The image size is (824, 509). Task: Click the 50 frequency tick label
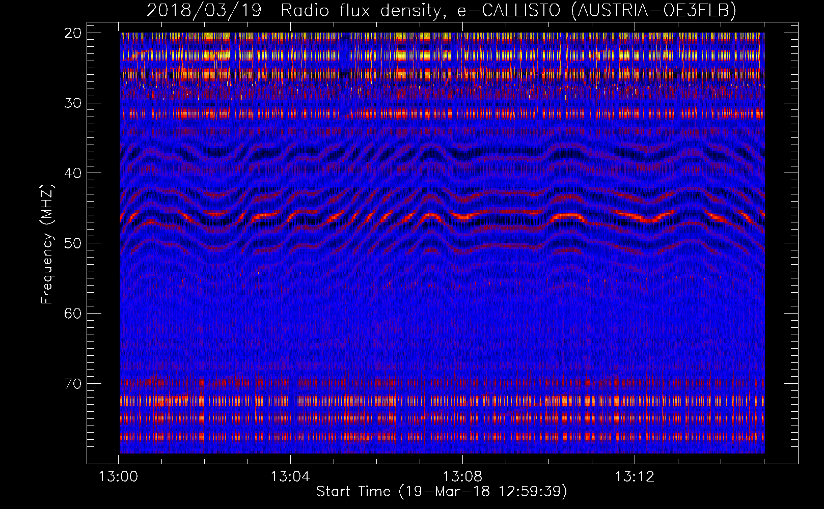pyautogui.click(x=73, y=243)
